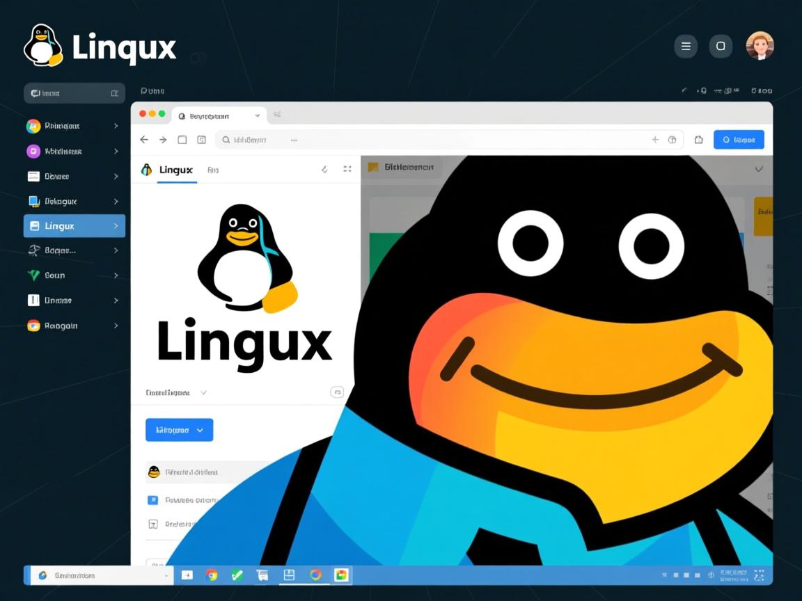
Task: Click the user avatar in the top corner
Action: click(760, 45)
